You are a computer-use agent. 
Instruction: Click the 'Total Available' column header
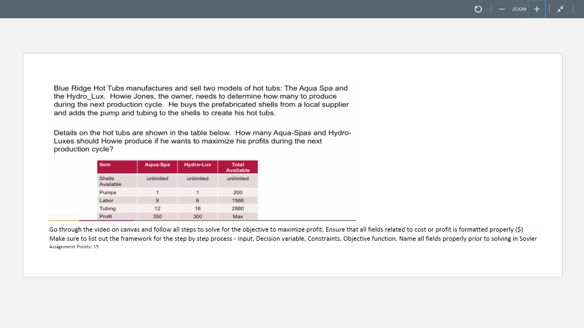point(238,167)
